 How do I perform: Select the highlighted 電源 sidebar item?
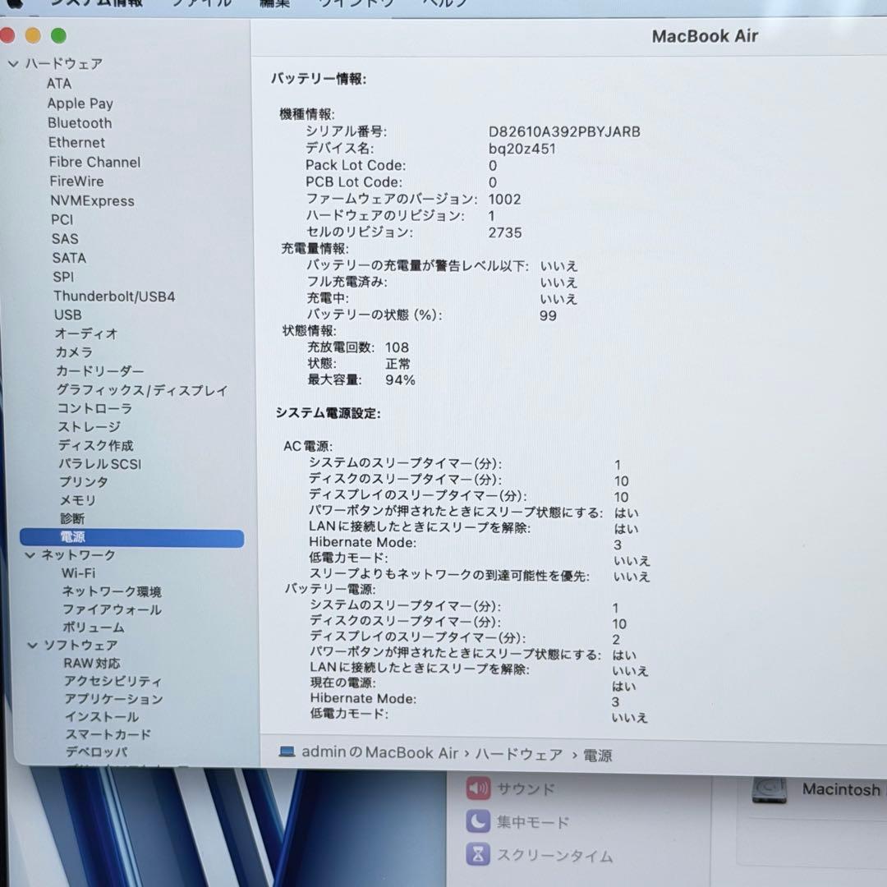tap(131, 537)
